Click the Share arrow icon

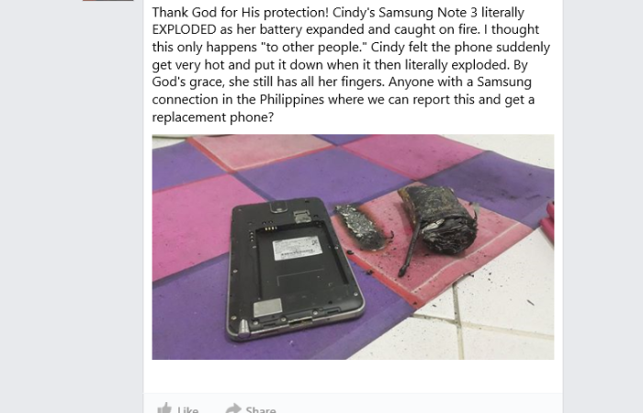point(233,408)
